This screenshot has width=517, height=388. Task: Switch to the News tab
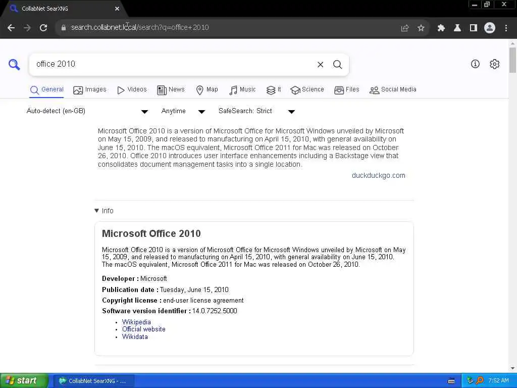click(171, 90)
